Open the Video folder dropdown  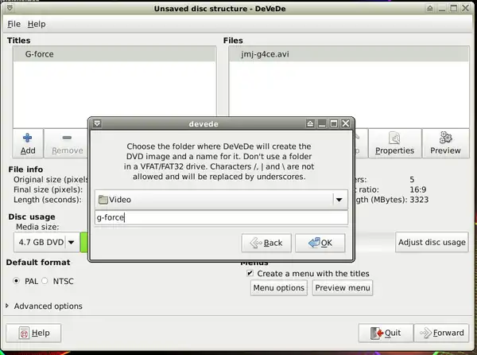339,200
